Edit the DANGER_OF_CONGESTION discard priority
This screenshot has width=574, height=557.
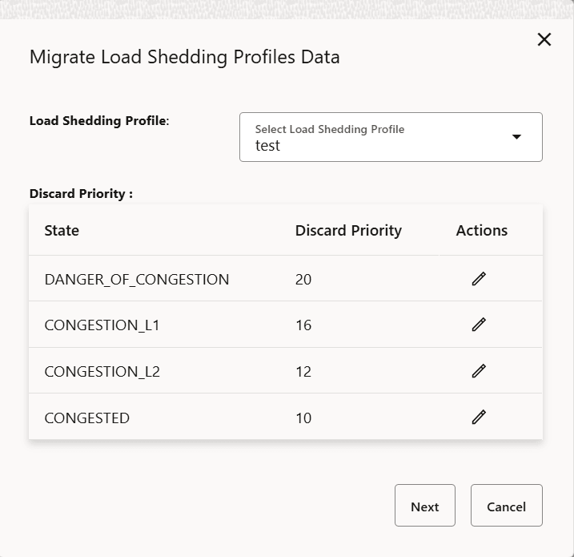tap(479, 279)
